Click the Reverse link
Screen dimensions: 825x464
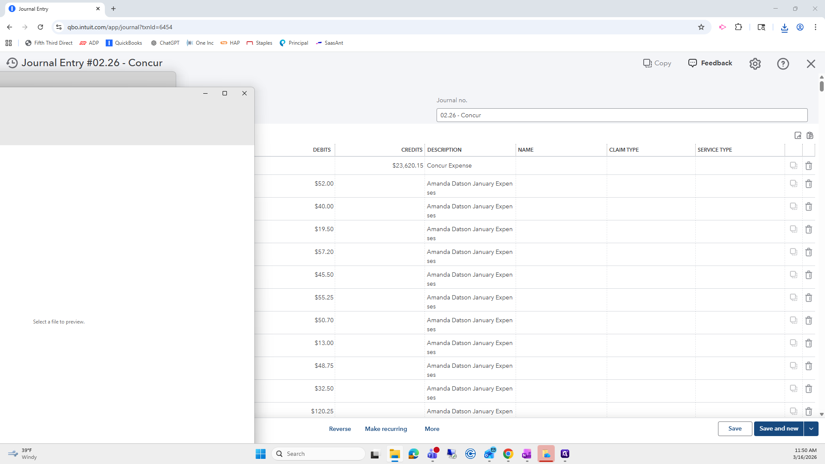(340, 429)
